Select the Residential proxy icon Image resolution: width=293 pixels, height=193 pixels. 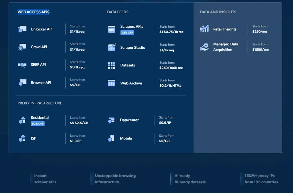coord(22,120)
